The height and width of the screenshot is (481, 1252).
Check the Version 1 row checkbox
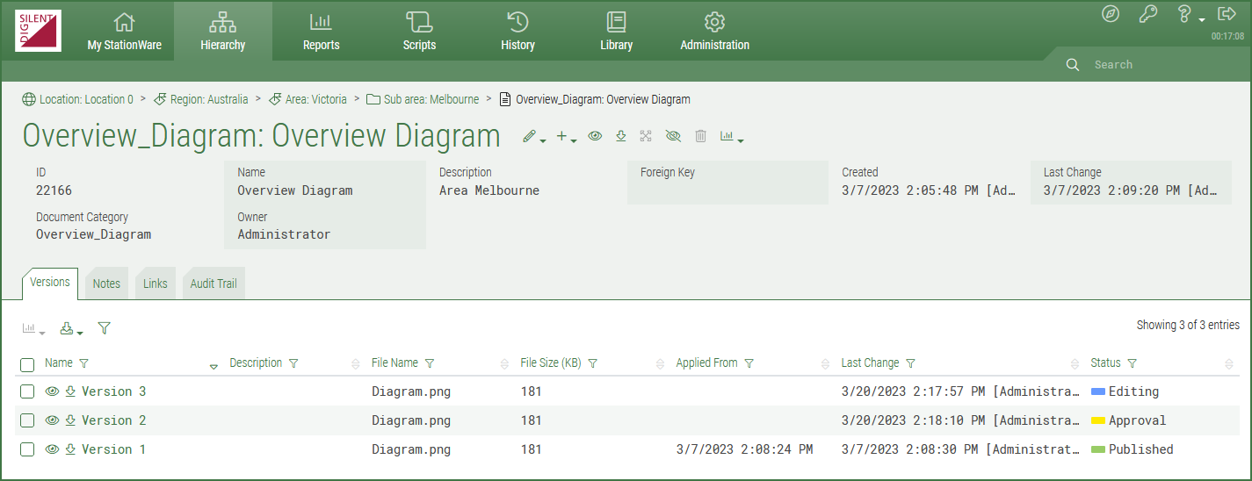27,449
